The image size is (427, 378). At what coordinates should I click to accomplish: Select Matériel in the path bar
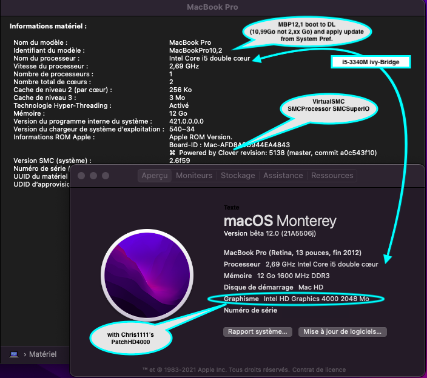click(42, 354)
